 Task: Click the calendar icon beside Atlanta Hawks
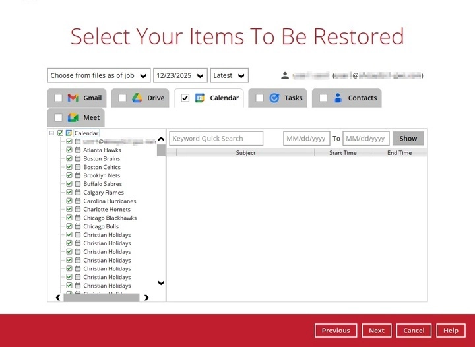coord(77,150)
